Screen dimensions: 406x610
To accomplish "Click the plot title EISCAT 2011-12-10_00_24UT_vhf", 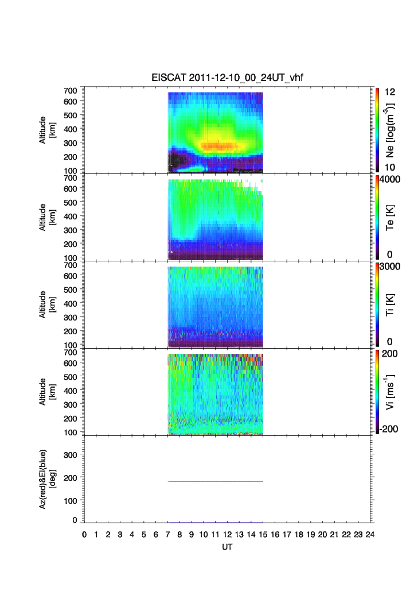I will tap(227, 78).
